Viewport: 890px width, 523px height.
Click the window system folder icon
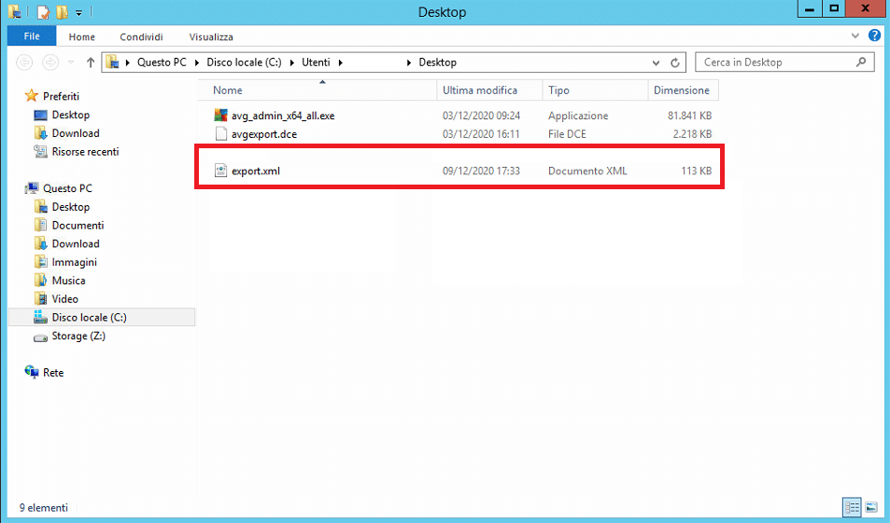click(14, 11)
